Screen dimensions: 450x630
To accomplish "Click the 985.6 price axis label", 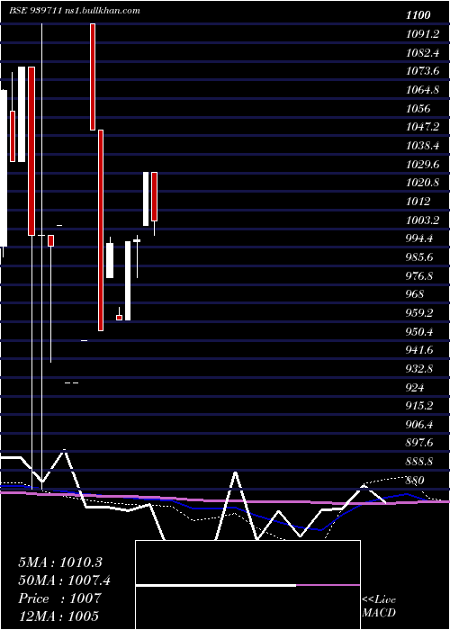I will (x=419, y=257).
